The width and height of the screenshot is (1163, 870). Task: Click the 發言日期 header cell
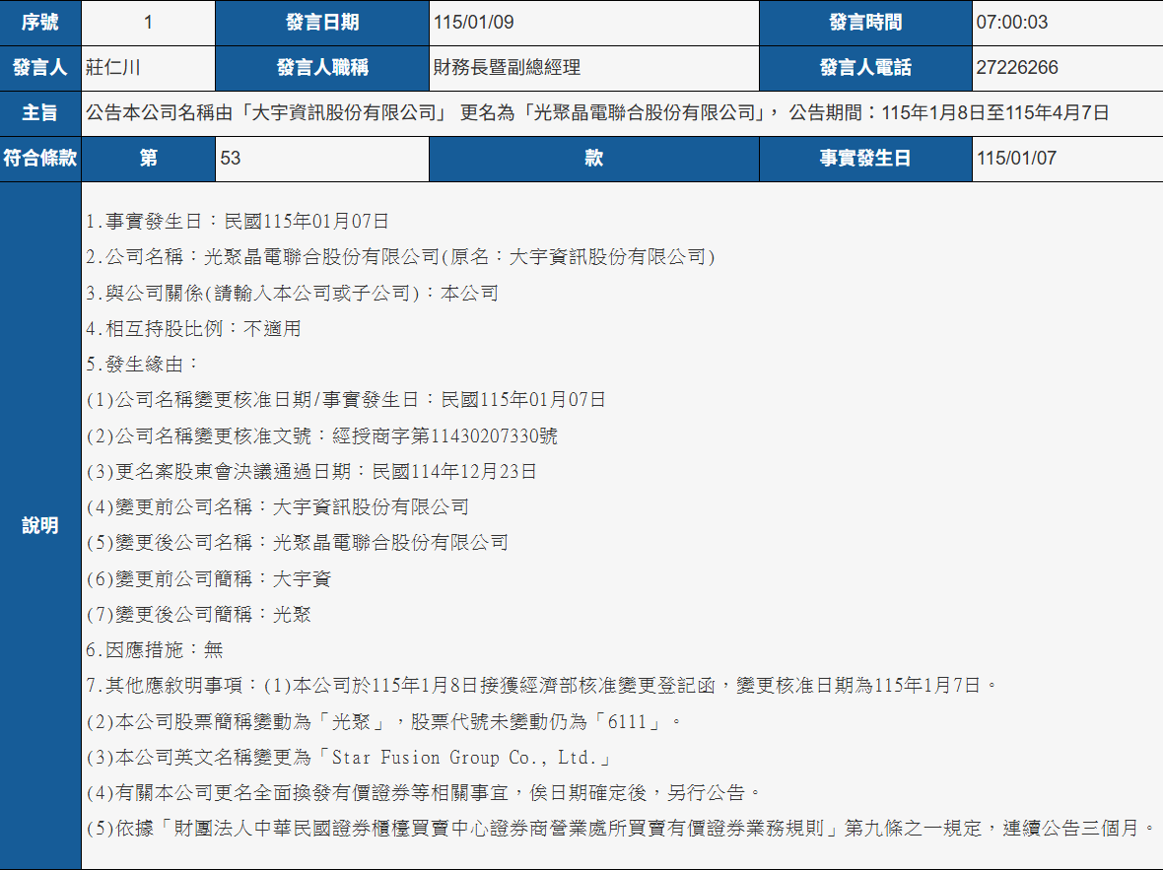(x=323, y=23)
